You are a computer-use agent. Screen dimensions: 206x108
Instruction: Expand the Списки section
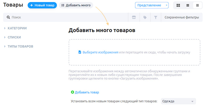(14, 37)
